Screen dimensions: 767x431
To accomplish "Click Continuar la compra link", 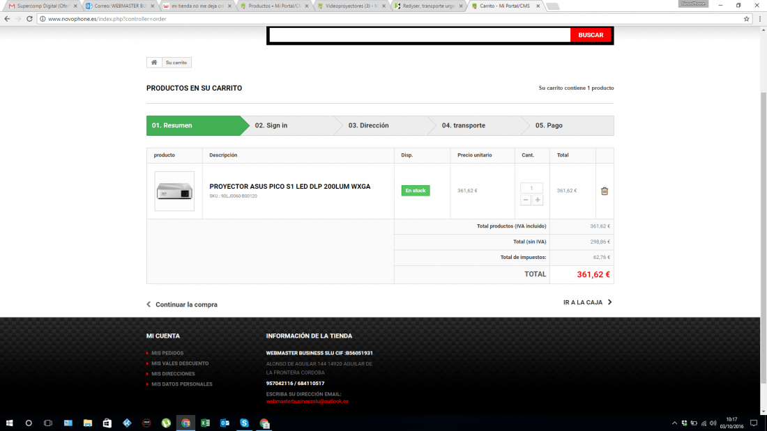I will tap(182, 304).
